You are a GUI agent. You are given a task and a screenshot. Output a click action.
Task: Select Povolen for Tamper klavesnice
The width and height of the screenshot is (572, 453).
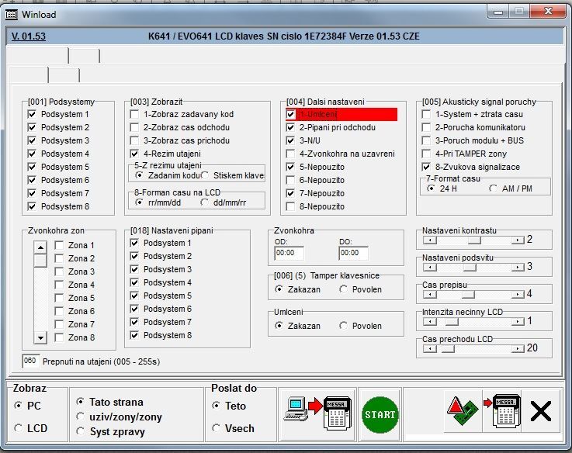[344, 289]
